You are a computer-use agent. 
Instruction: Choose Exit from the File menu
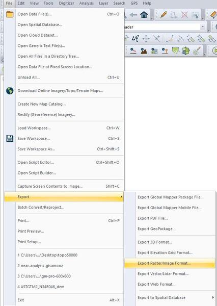click(64, 300)
